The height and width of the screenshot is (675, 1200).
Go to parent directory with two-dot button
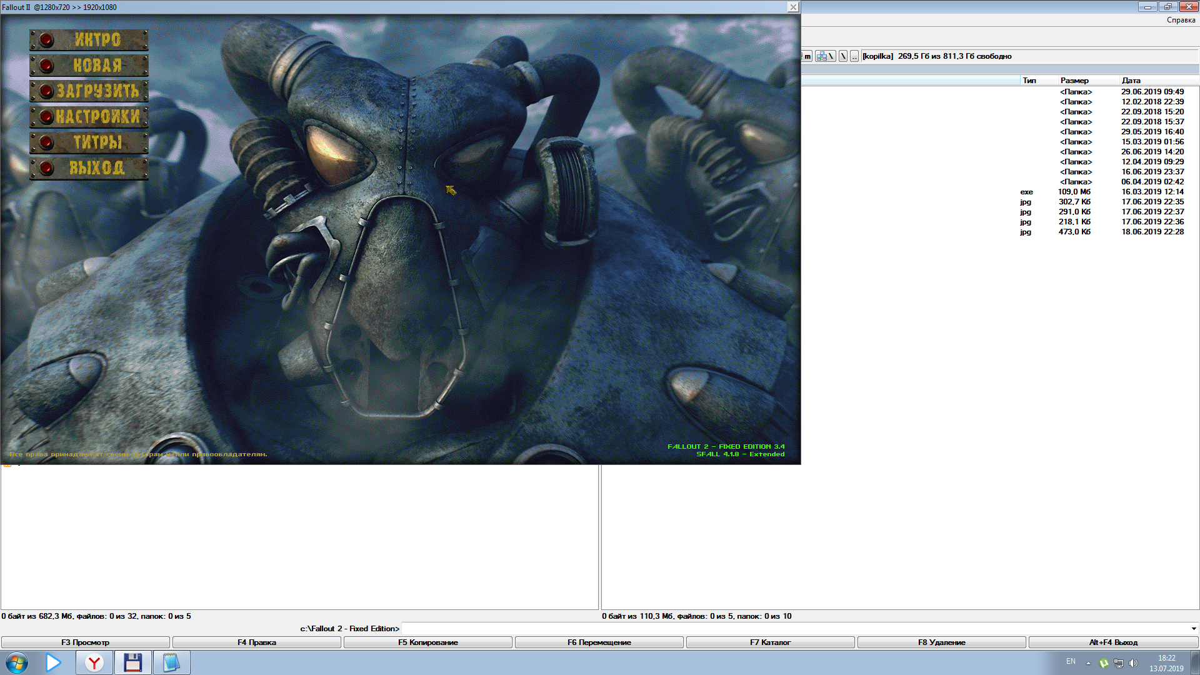854,56
